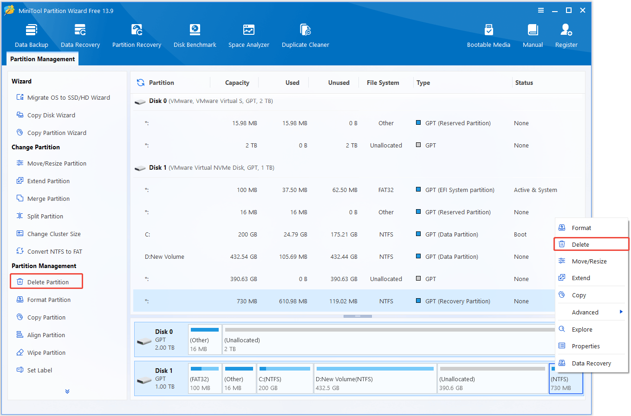Select Disk 0 (Unallocated) 2 TB block
Image resolution: width=631 pixels, height=416 pixels.
pos(389,340)
